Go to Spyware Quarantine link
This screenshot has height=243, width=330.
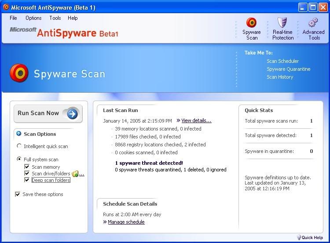point(288,69)
